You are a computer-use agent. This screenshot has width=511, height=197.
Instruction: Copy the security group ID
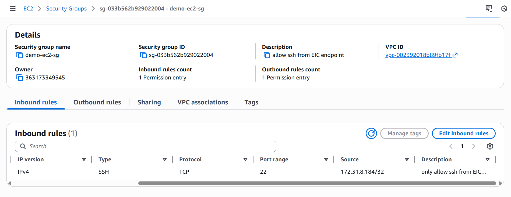point(143,55)
